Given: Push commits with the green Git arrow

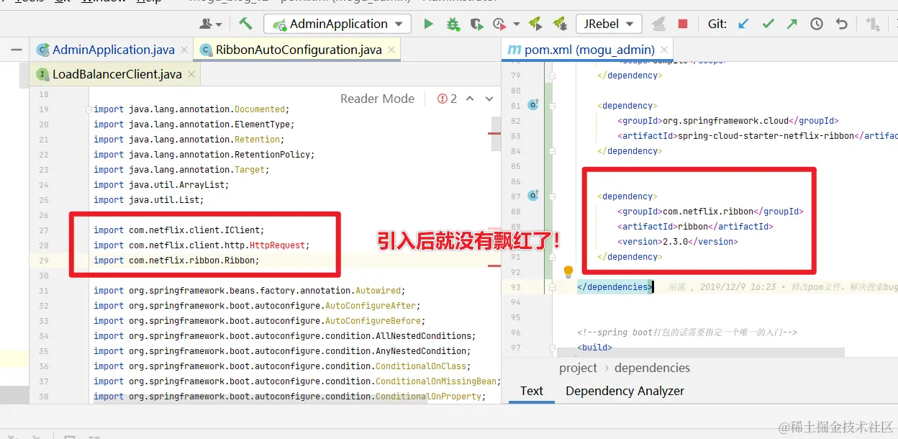Looking at the screenshot, I should pyautogui.click(x=792, y=24).
